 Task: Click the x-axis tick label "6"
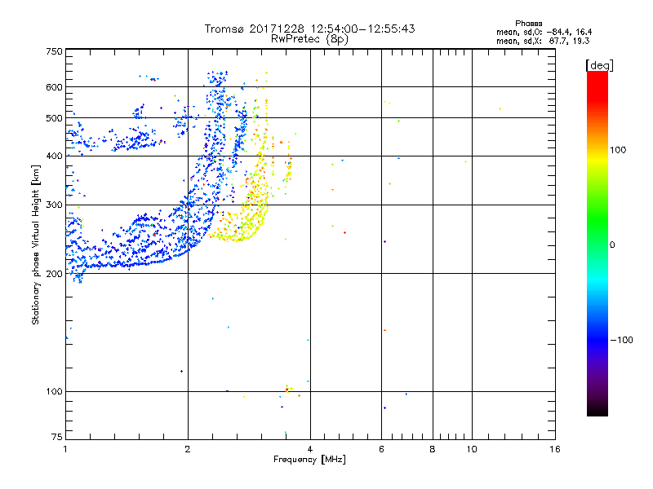[381, 449]
